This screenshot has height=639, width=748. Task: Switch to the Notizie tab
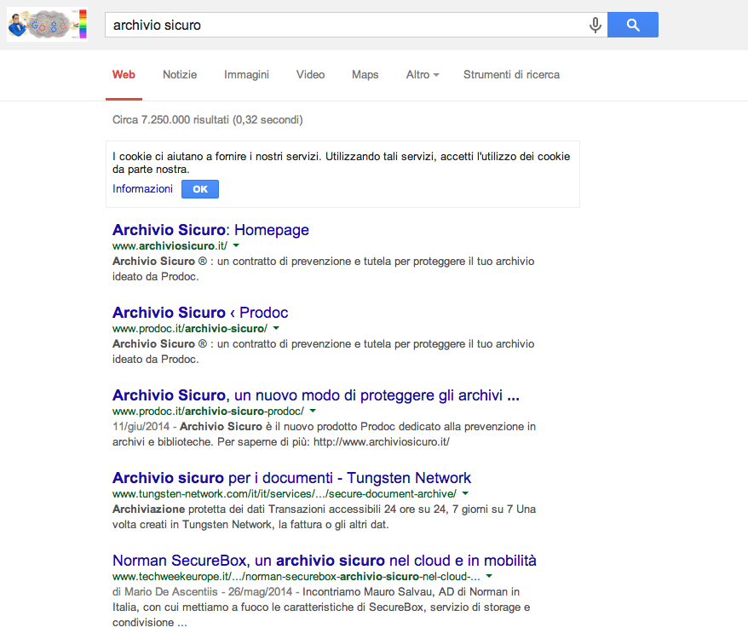[180, 75]
